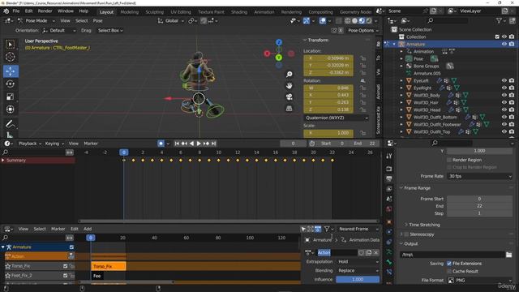Open Frame Rate 30 fps dropdown
The height and width of the screenshot is (292, 519).
click(x=479, y=176)
